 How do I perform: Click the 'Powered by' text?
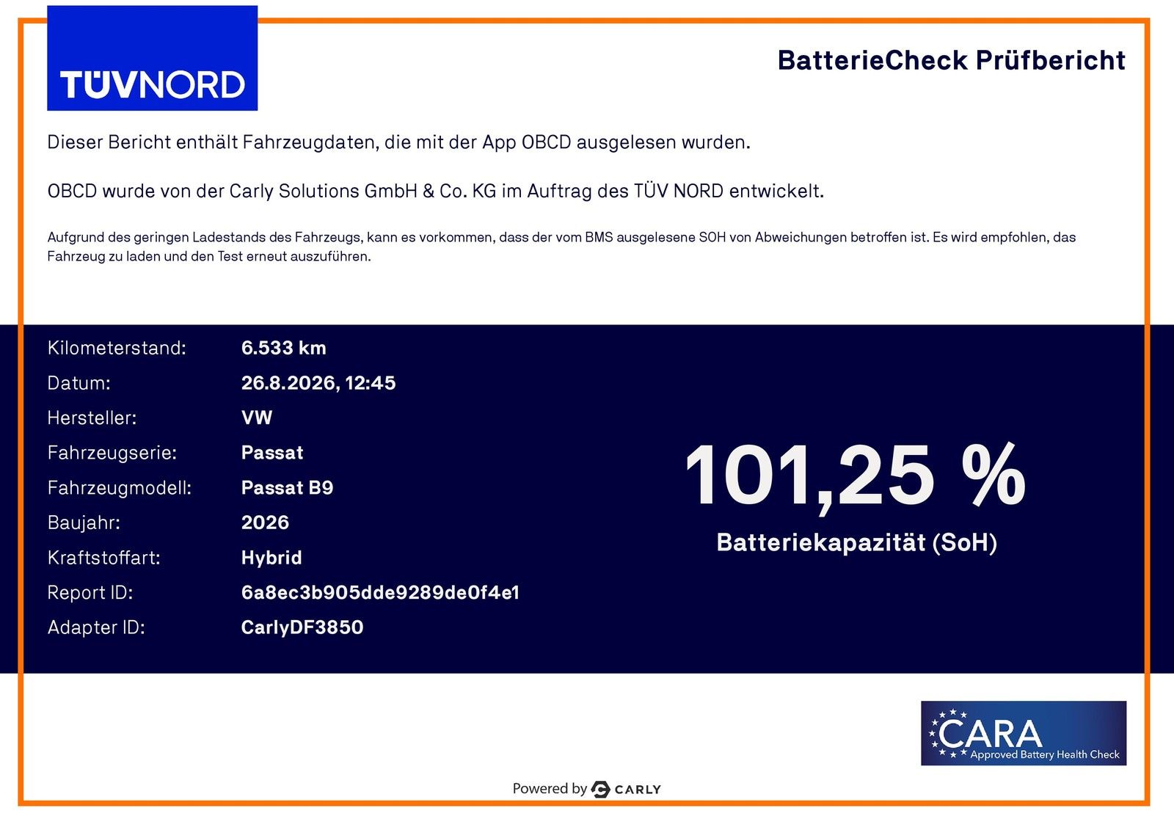click(x=550, y=789)
